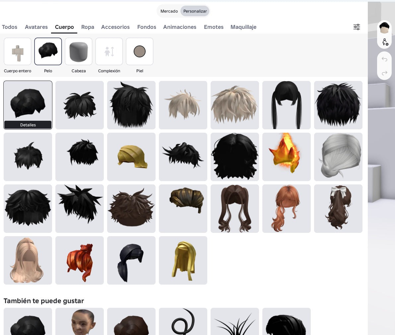Equip the large platinum blonde fluffy hair
395x335 pixels.
coord(235,105)
